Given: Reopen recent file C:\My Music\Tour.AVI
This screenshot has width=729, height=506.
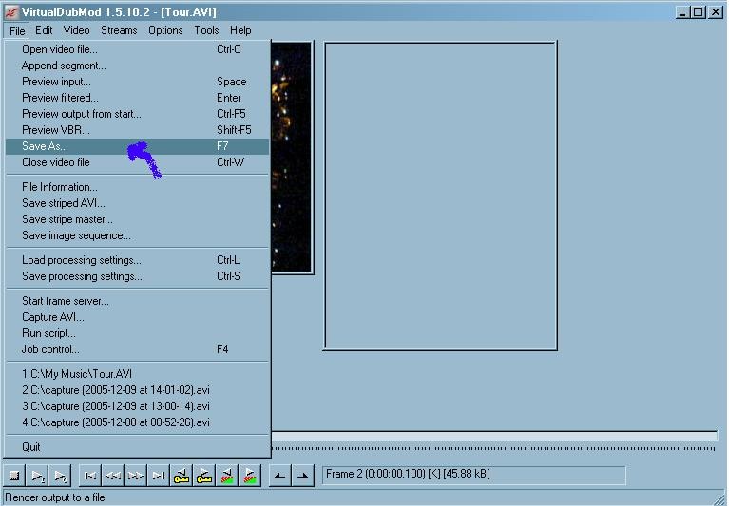Looking at the screenshot, I should (138, 374).
